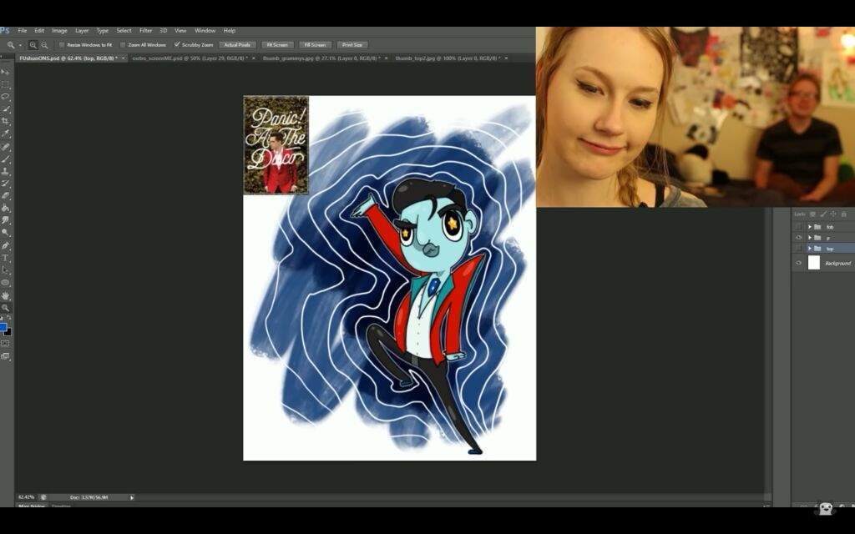Open the Window menu
The width and height of the screenshot is (855, 534).
pyautogui.click(x=205, y=31)
